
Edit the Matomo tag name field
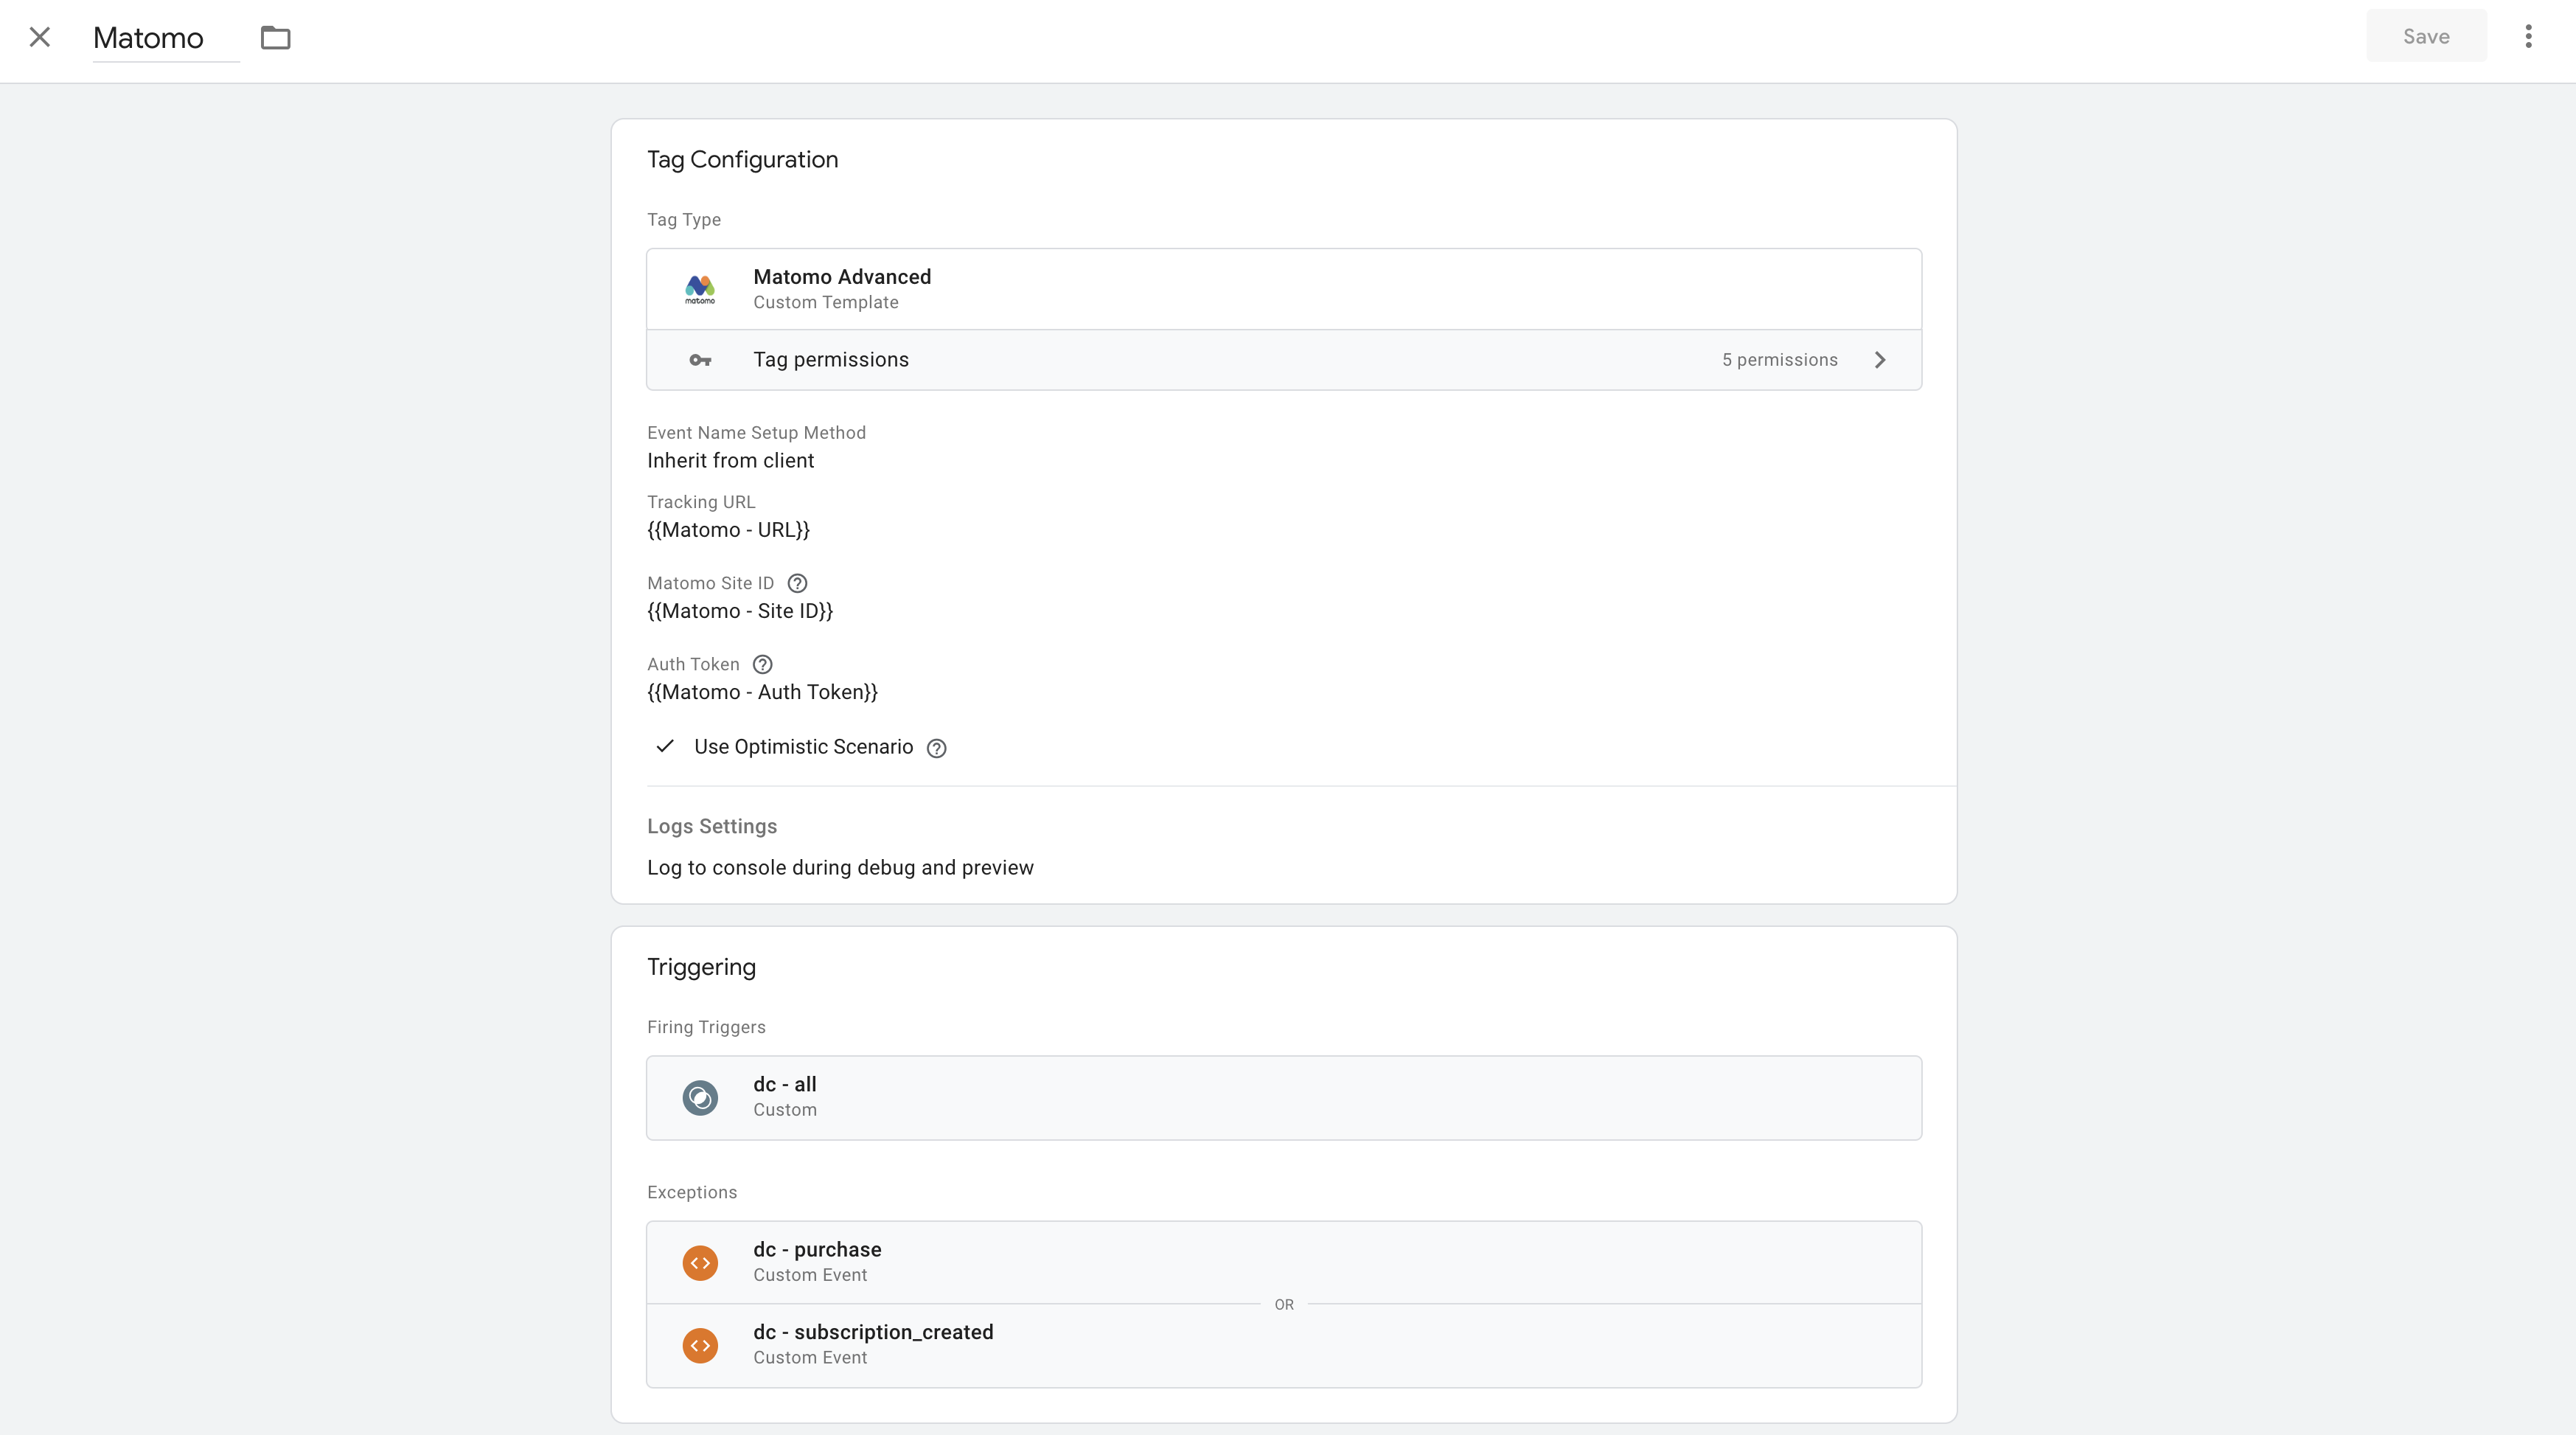tap(165, 38)
